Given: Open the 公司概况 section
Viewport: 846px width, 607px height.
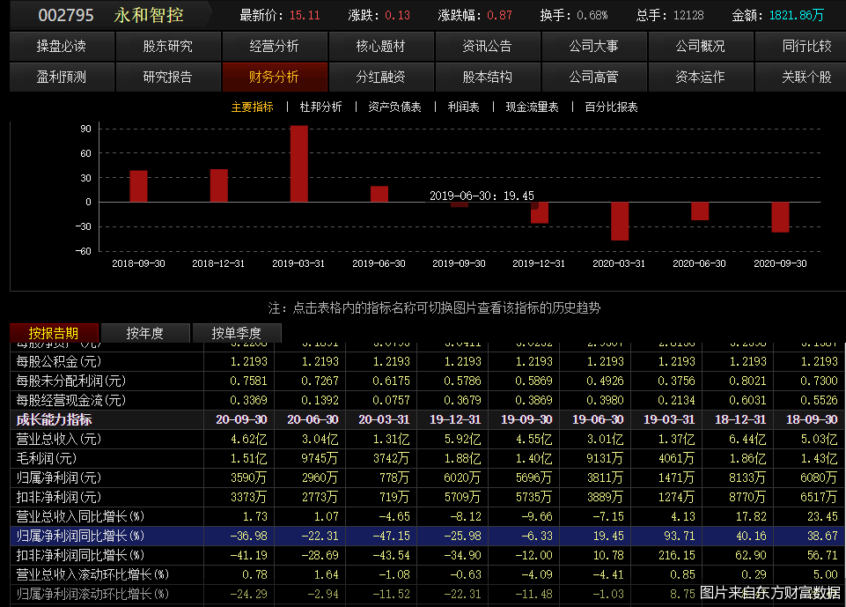Looking at the screenshot, I should (x=700, y=47).
